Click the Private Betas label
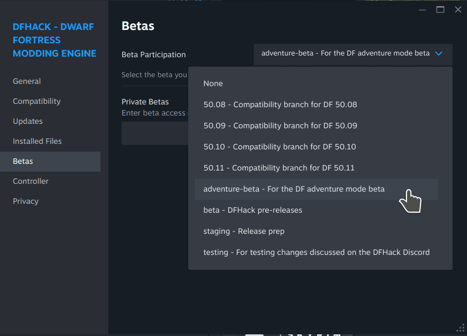Viewport: 467px width, 336px height. (145, 102)
